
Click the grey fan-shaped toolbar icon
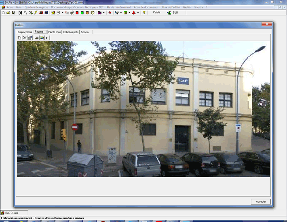click(72, 13)
